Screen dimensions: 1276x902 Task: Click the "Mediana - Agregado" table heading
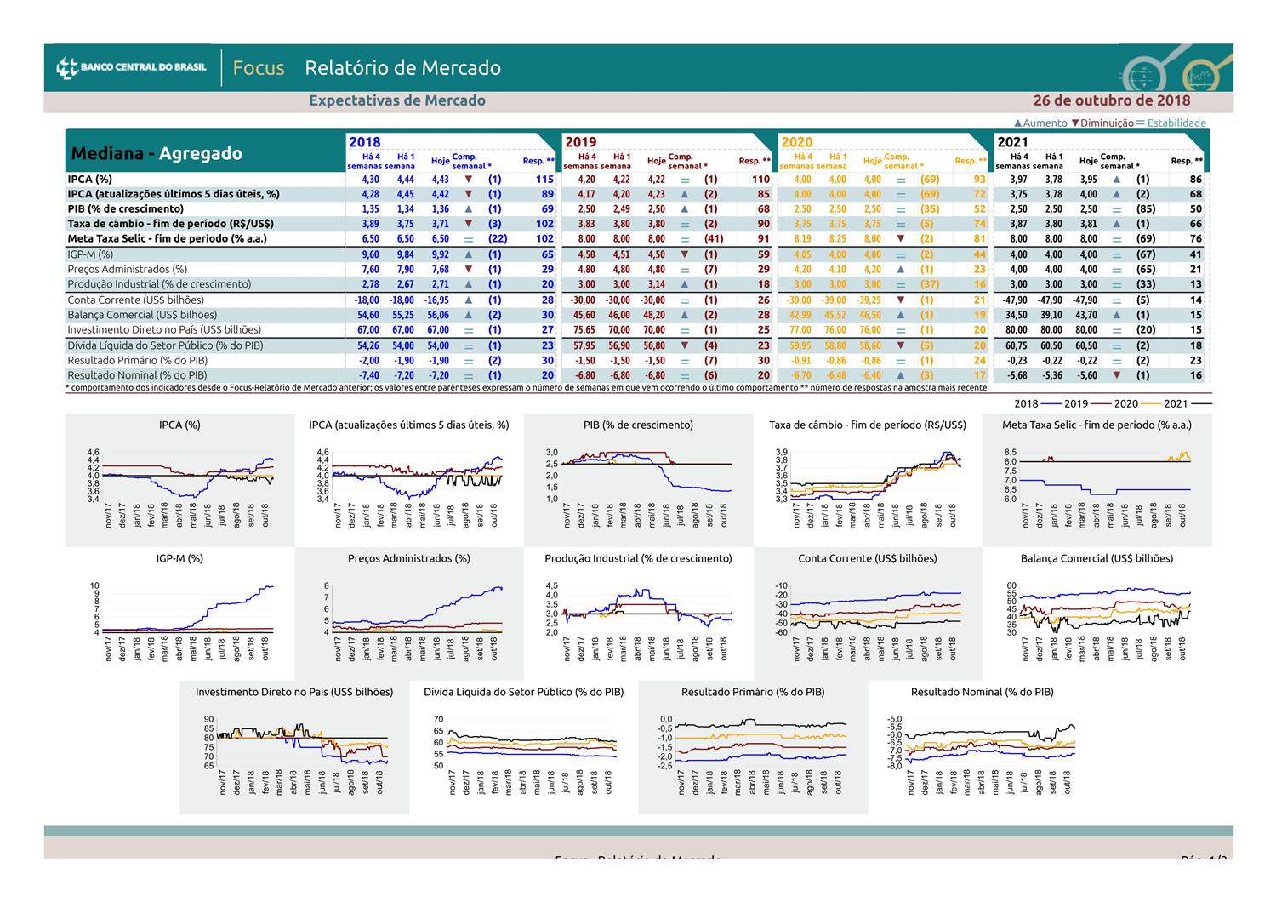tap(157, 154)
